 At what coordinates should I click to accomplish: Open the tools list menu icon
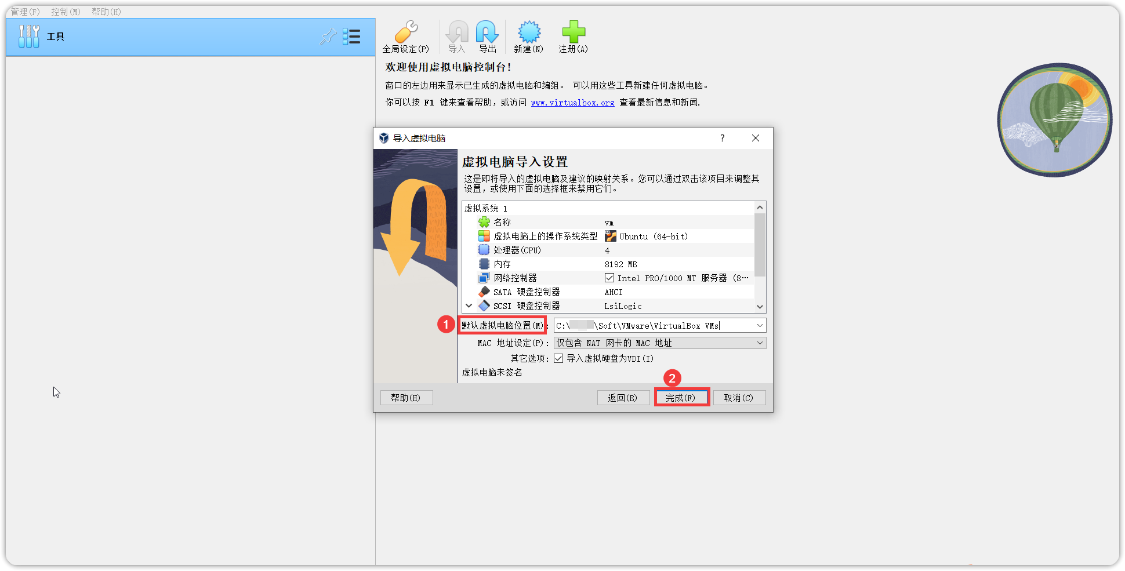coord(351,37)
